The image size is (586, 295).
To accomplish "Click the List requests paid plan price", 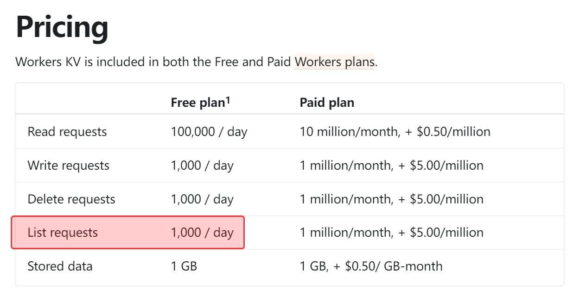I will [391, 232].
